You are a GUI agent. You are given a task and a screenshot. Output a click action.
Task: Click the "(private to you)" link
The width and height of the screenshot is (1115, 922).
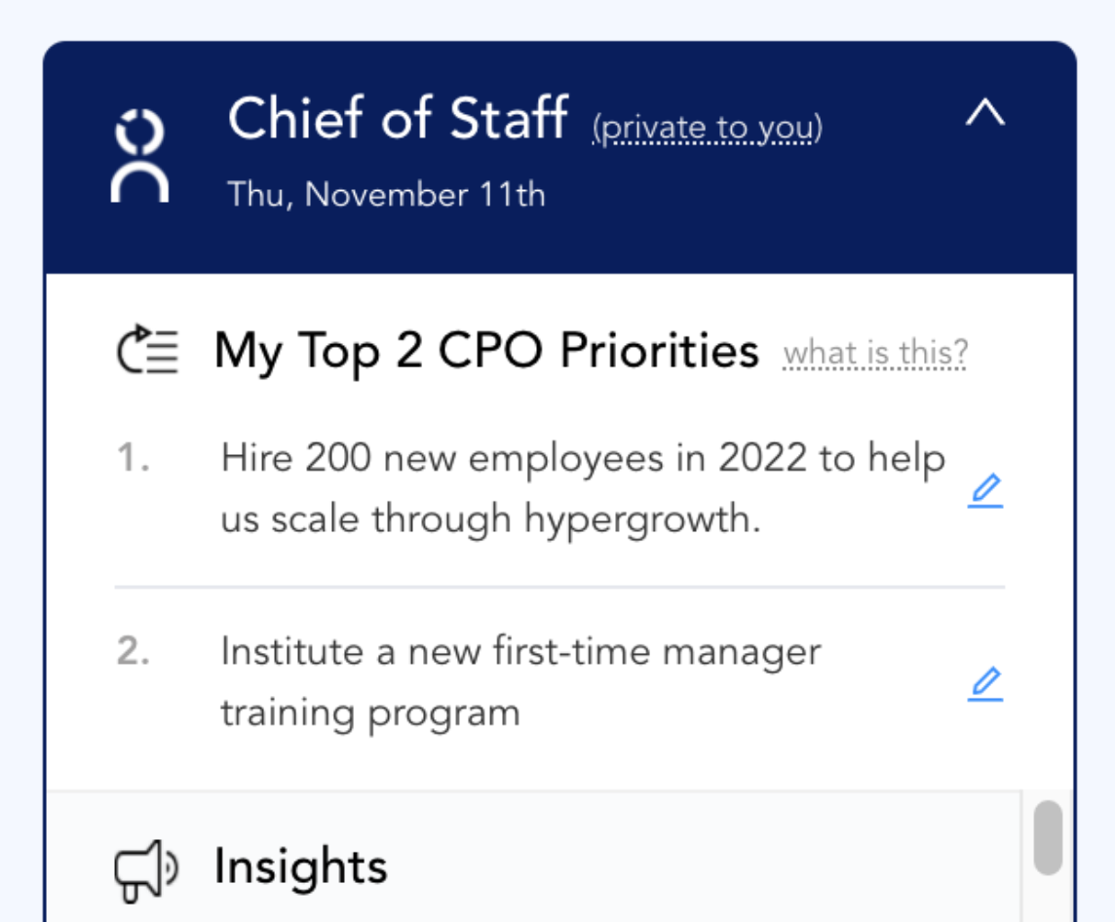707,128
